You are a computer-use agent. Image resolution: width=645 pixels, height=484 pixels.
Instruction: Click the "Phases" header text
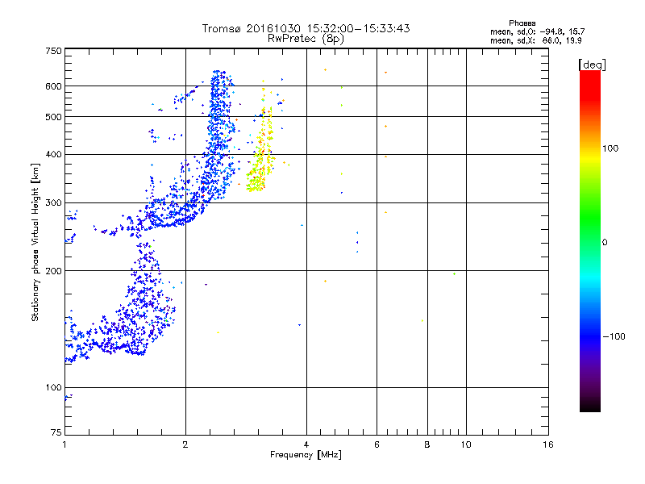[x=522, y=23]
